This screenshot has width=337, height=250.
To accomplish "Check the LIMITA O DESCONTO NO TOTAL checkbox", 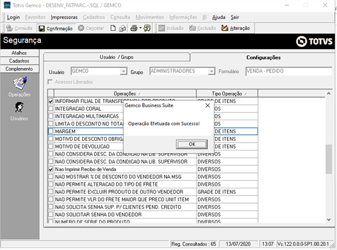I will click(x=51, y=124).
